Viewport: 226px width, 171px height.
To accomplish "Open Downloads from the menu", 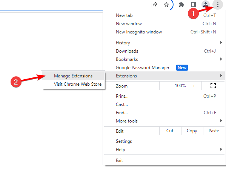I will (164, 51).
